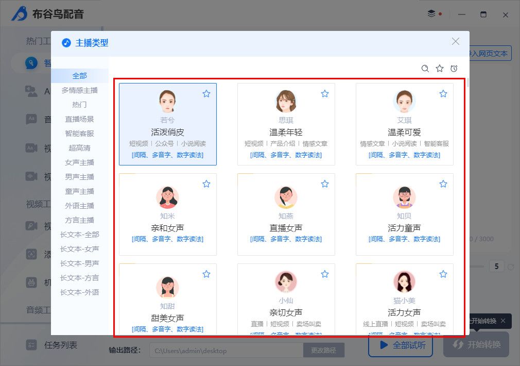520x366 pixels.
Task: Open 长文本-外语 category
Action: [x=80, y=293]
